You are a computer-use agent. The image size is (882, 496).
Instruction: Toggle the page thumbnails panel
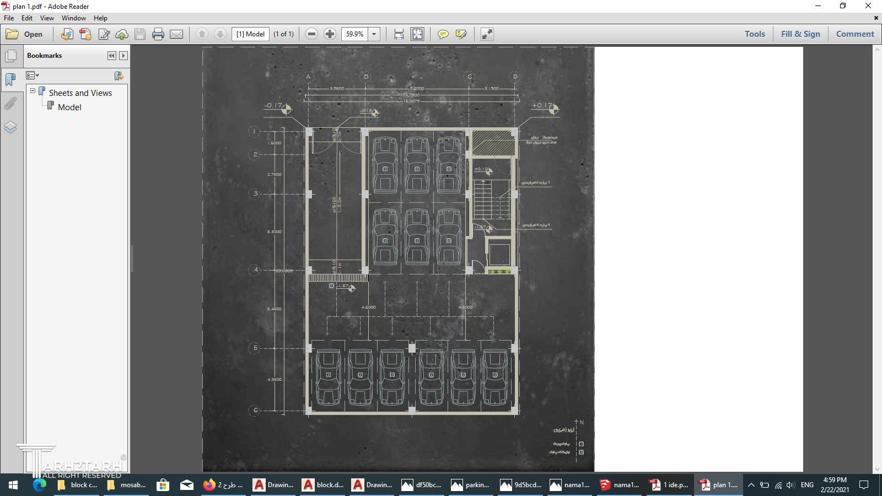[x=10, y=56]
